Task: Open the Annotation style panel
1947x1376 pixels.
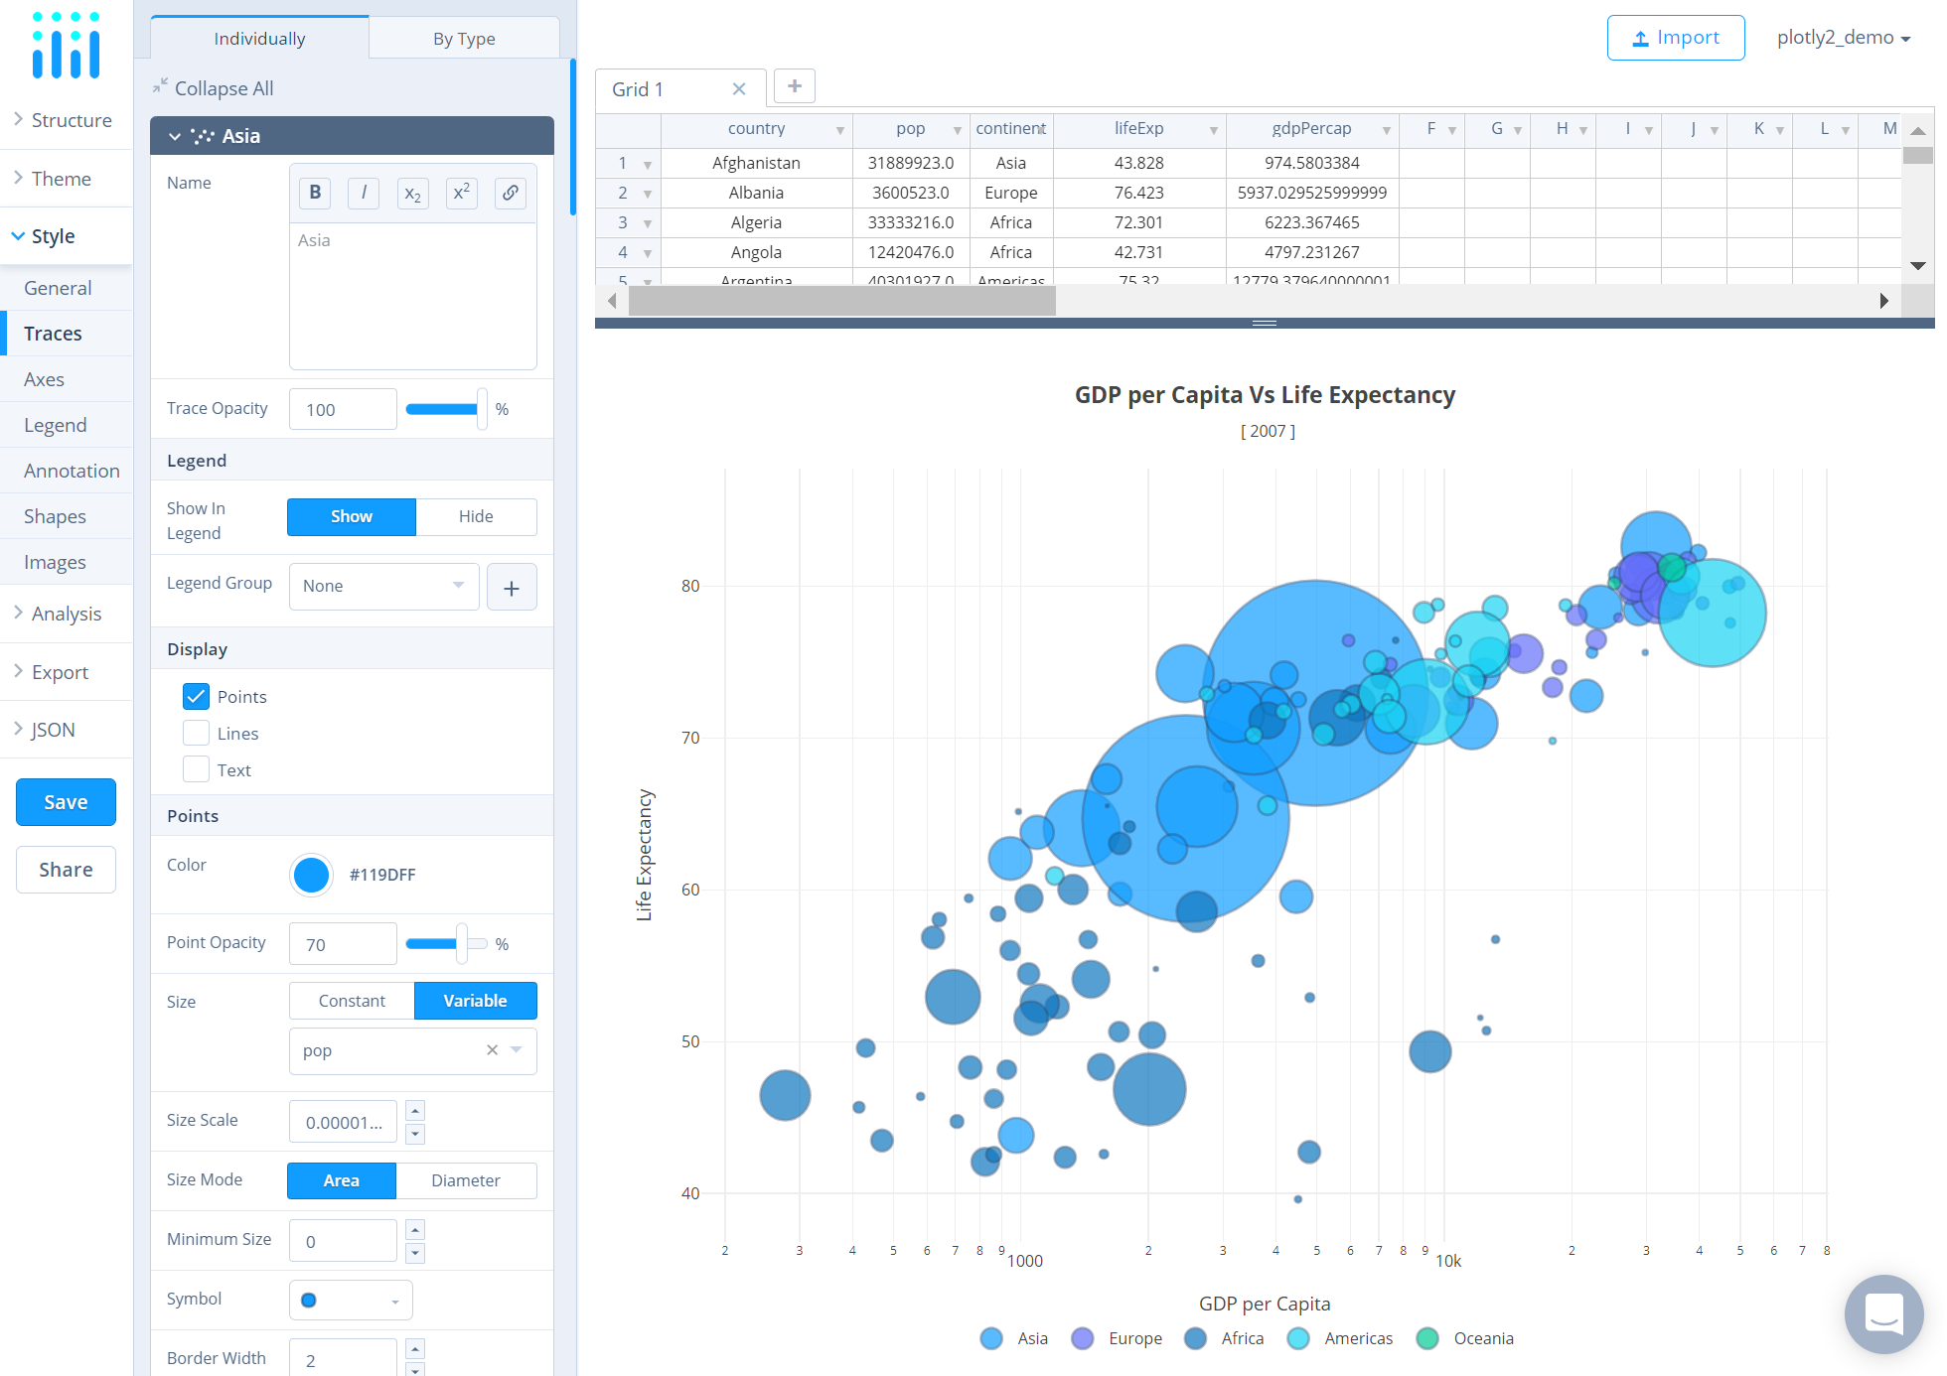Action: tap(66, 471)
